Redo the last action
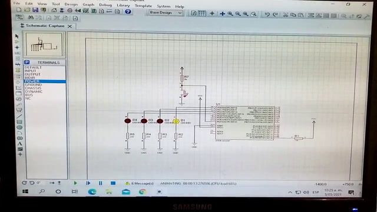Image resolution: width=377 pixels, height=212 pixels. 275,15
